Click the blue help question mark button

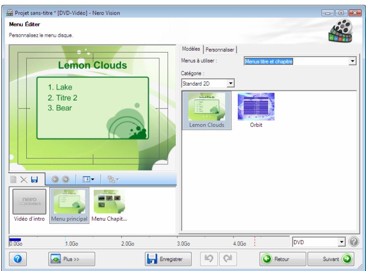(x=18, y=259)
